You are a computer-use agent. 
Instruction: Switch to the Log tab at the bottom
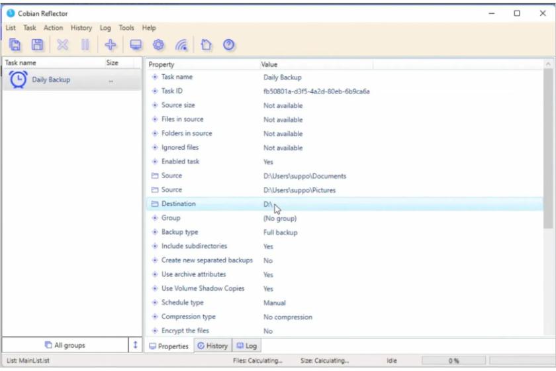pos(247,346)
